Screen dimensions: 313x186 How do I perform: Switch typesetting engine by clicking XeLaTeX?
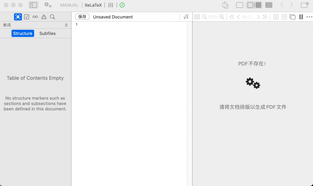(x=93, y=5)
